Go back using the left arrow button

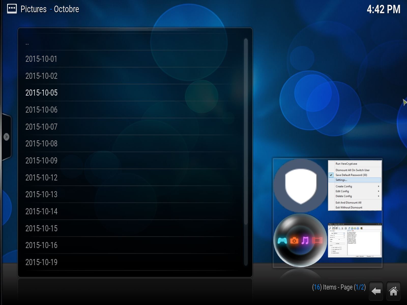pyautogui.click(x=376, y=291)
